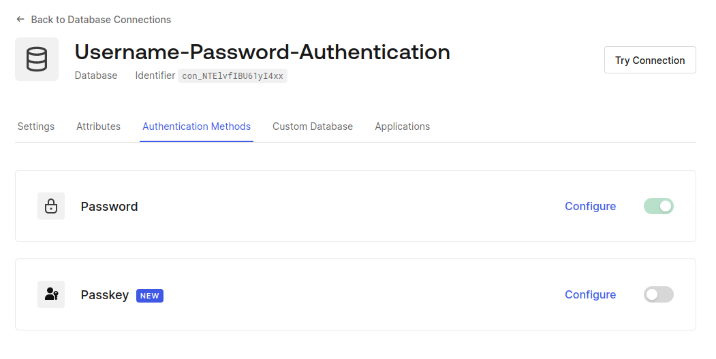
Task: Go back to Database Connections
Action: [101, 20]
